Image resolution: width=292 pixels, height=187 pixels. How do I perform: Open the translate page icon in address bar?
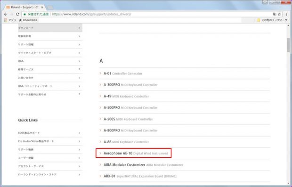pyautogui.click(x=274, y=14)
